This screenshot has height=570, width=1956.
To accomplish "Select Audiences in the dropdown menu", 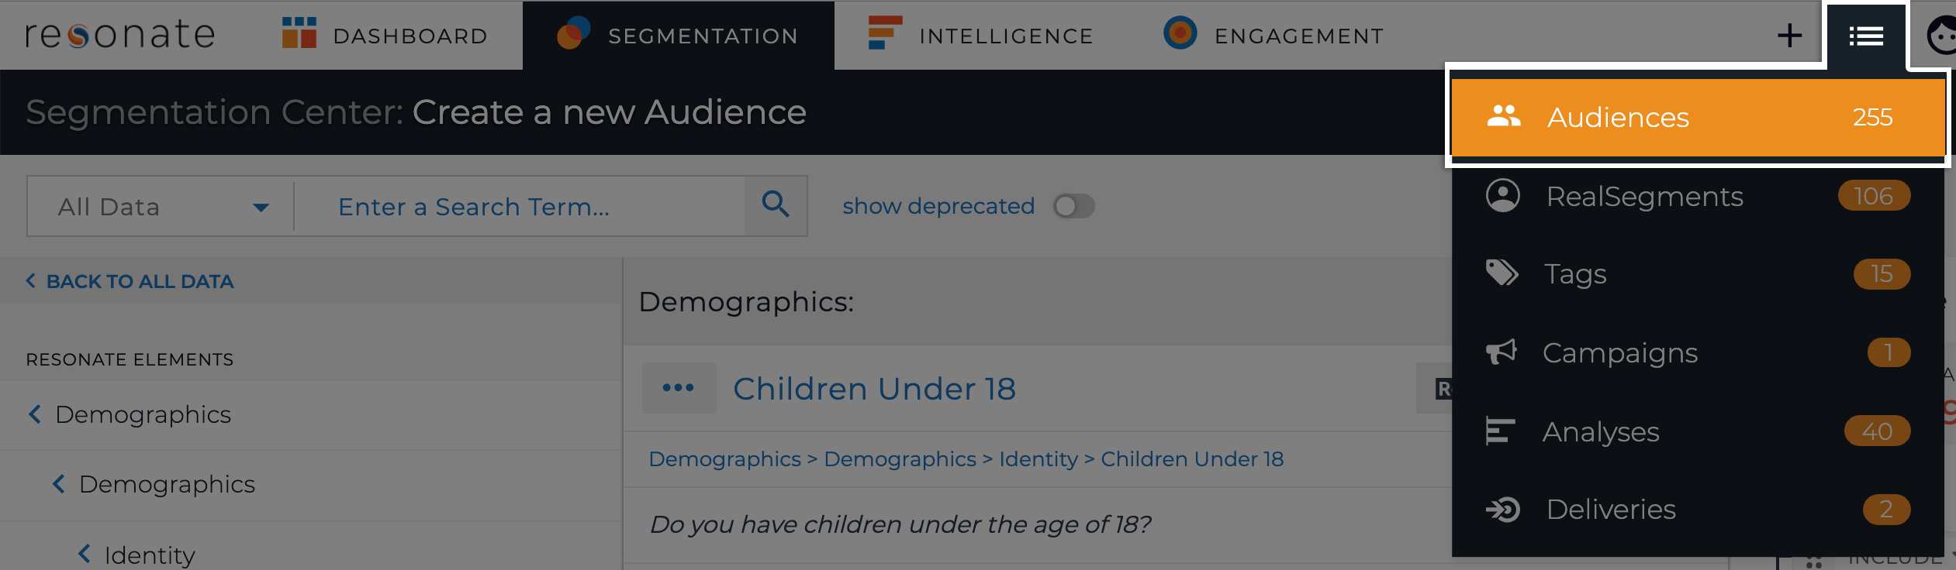I will click(1698, 117).
